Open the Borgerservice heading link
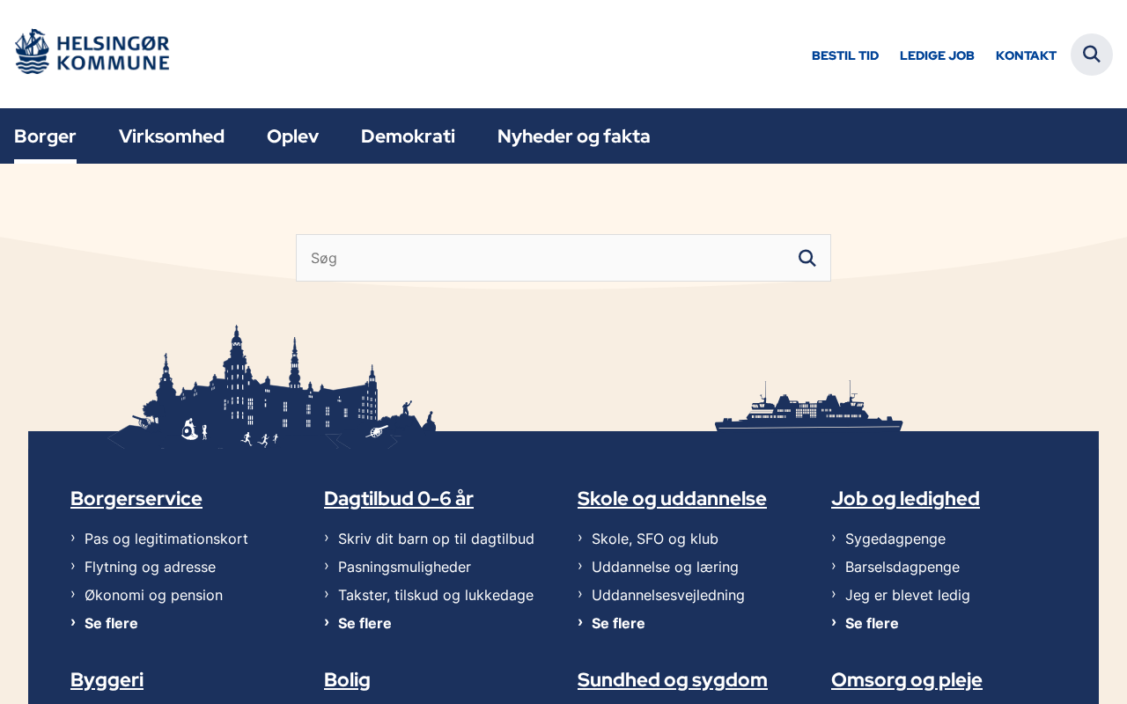This screenshot has height=704, width=1127. 136,498
